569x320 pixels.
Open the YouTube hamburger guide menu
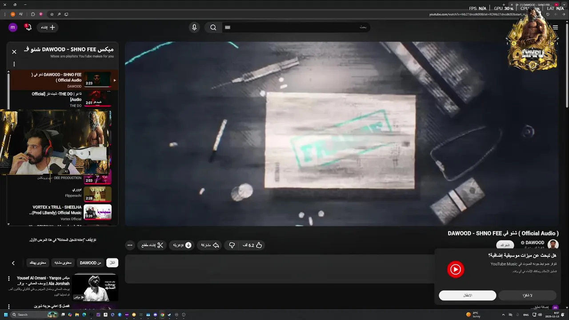(555, 27)
